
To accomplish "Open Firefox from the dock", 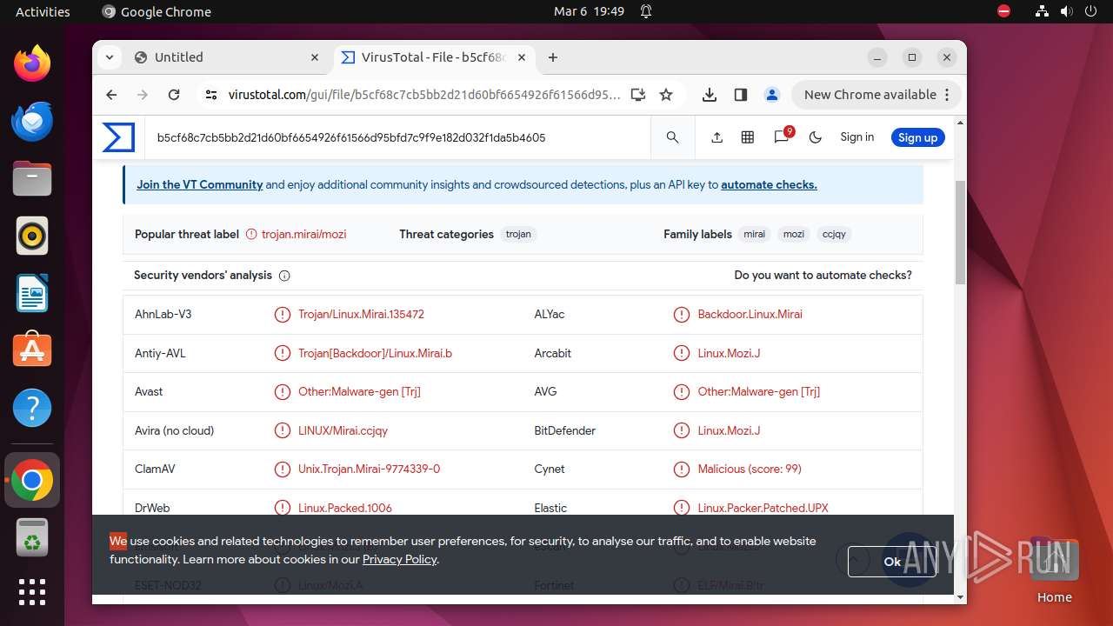I will [x=32, y=63].
